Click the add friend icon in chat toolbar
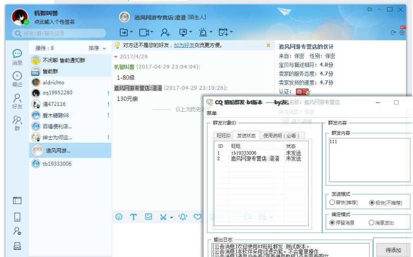 pyautogui.click(x=165, y=32)
